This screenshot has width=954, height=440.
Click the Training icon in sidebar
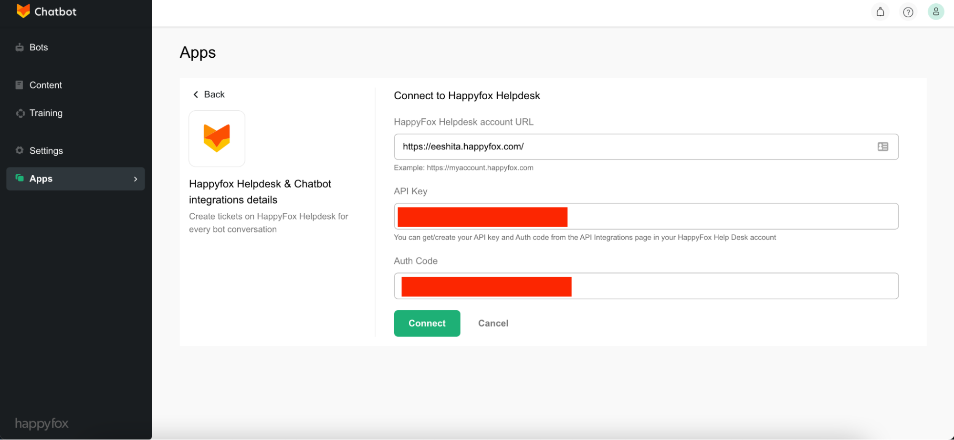(x=20, y=113)
